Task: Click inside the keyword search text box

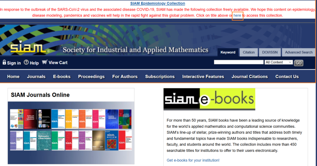Action: click(x=239, y=62)
